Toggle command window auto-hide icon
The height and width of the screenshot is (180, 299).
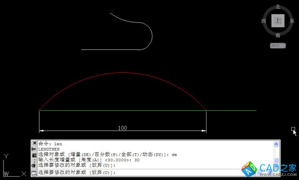click(x=34, y=149)
